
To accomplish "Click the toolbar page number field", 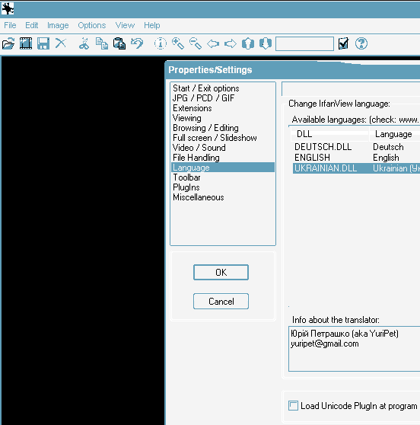I will 304,43.
